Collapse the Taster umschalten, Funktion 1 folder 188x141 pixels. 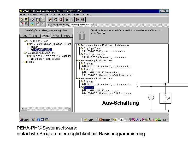coord(79,45)
